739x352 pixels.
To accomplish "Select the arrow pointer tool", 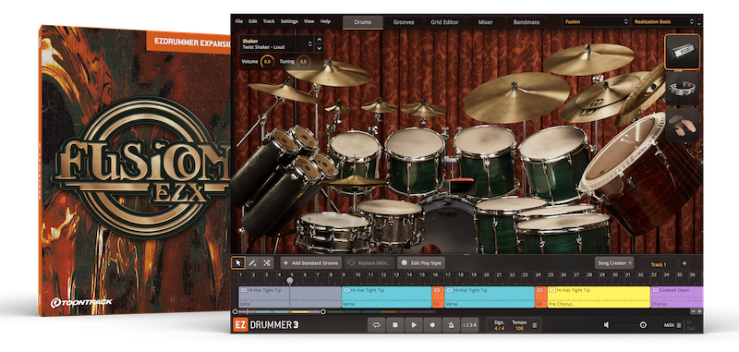I will (x=238, y=263).
